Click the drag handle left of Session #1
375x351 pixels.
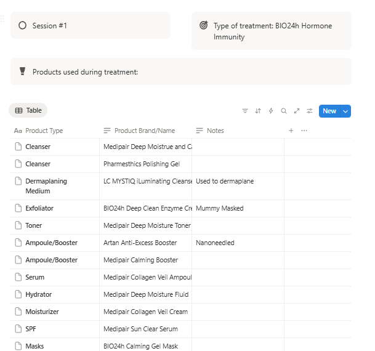point(2,18)
